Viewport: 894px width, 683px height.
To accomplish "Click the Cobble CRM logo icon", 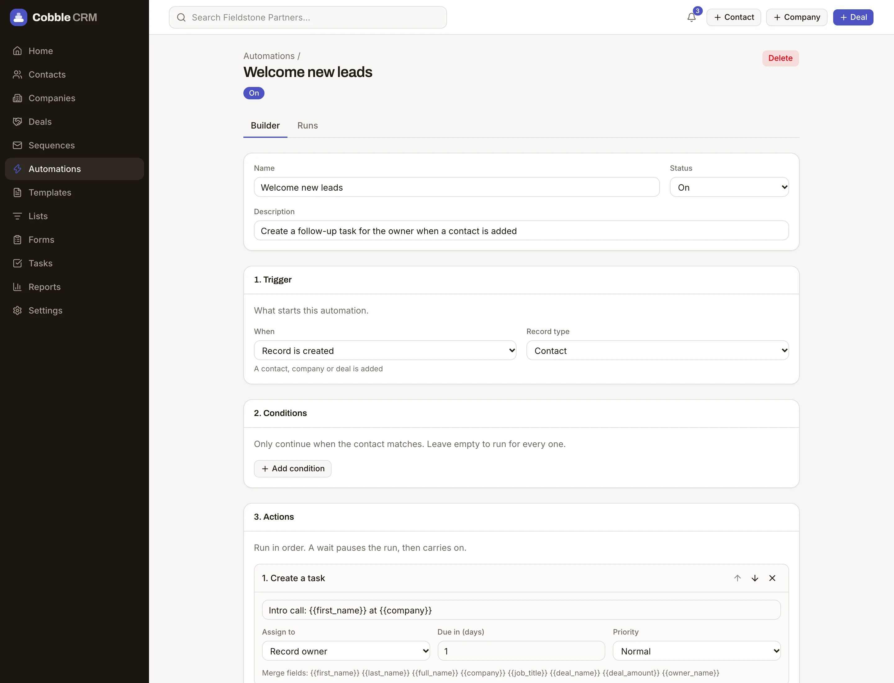I will click(18, 17).
